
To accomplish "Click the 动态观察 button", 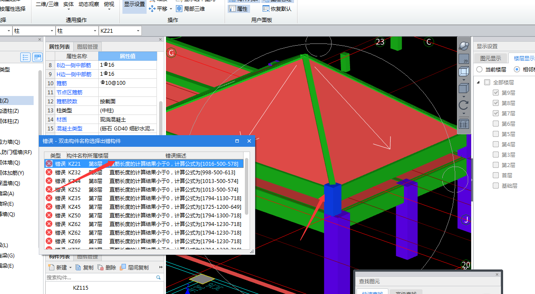I will click(x=89, y=4).
